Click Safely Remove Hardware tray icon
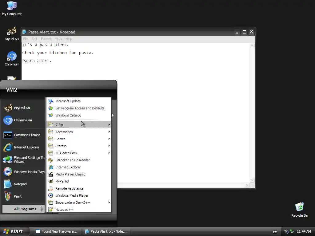 (x=292, y=231)
